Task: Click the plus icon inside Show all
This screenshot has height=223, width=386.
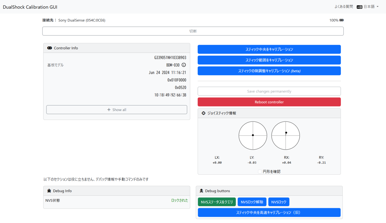Action: click(x=109, y=109)
